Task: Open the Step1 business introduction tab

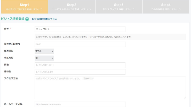Action: pos(24,7)
